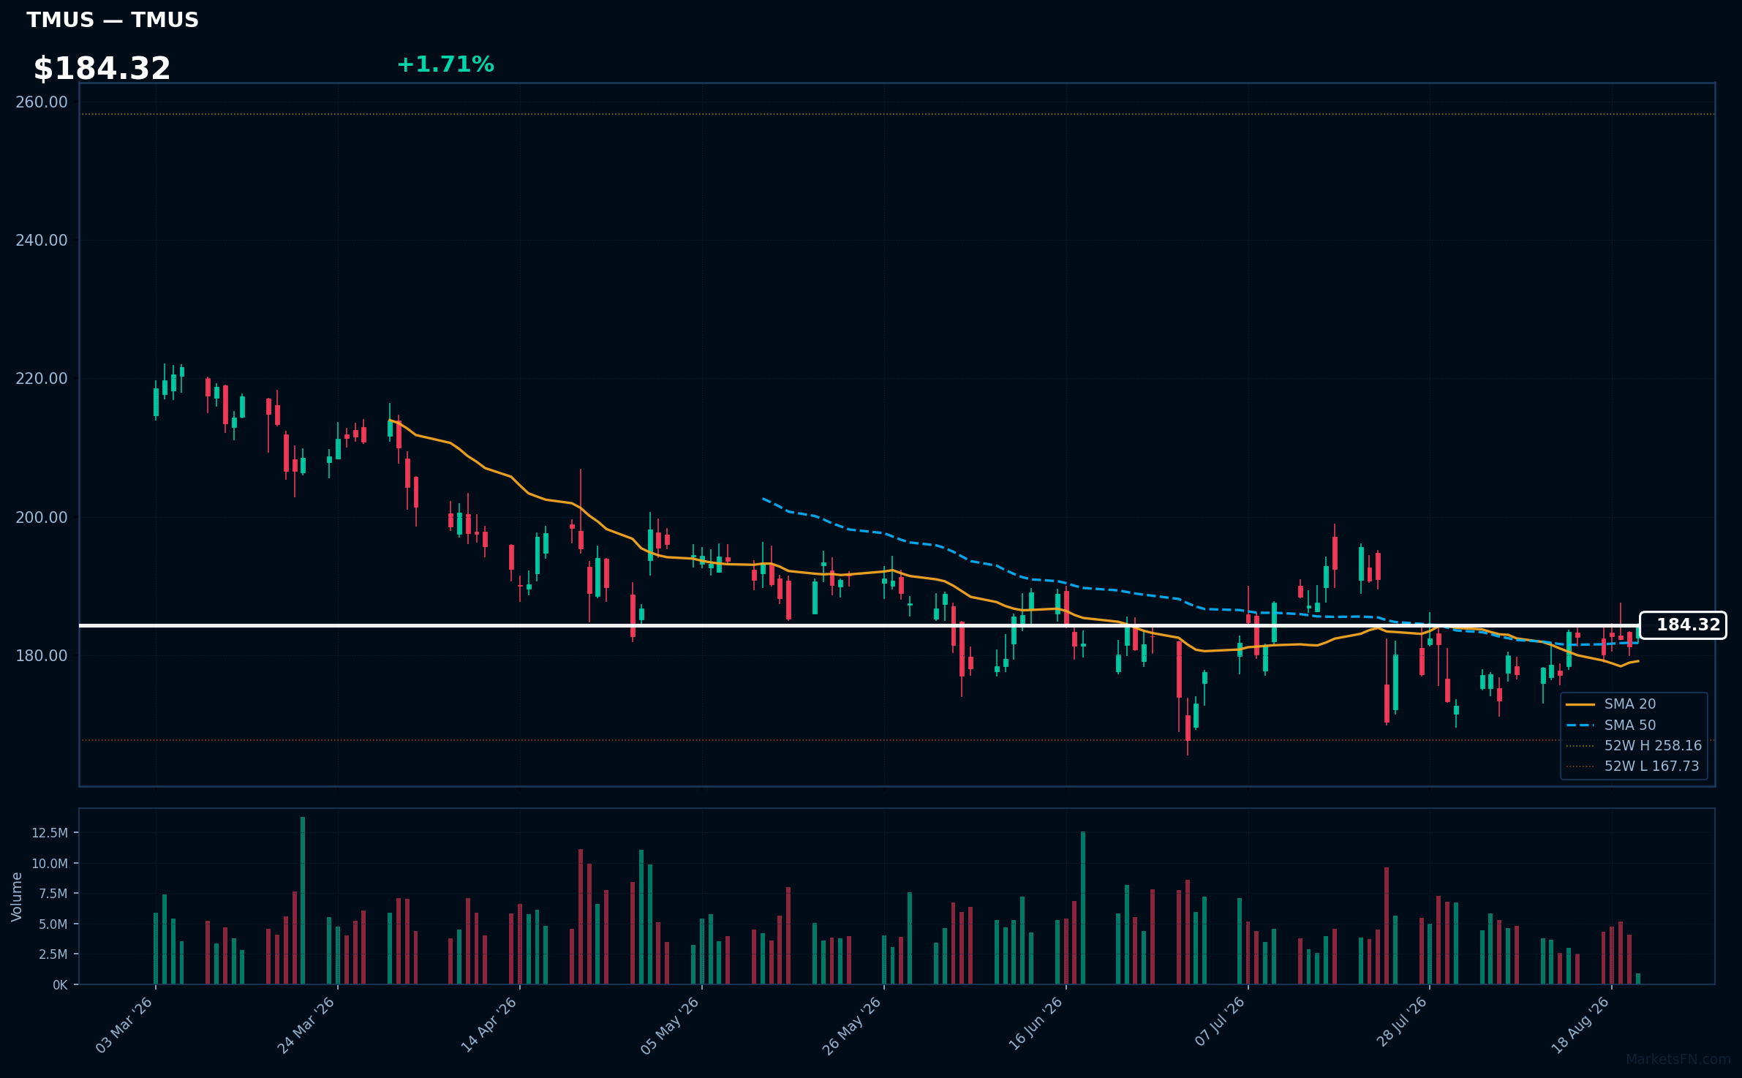
Task: Click the 200.00 price axis label
Action: (x=42, y=518)
